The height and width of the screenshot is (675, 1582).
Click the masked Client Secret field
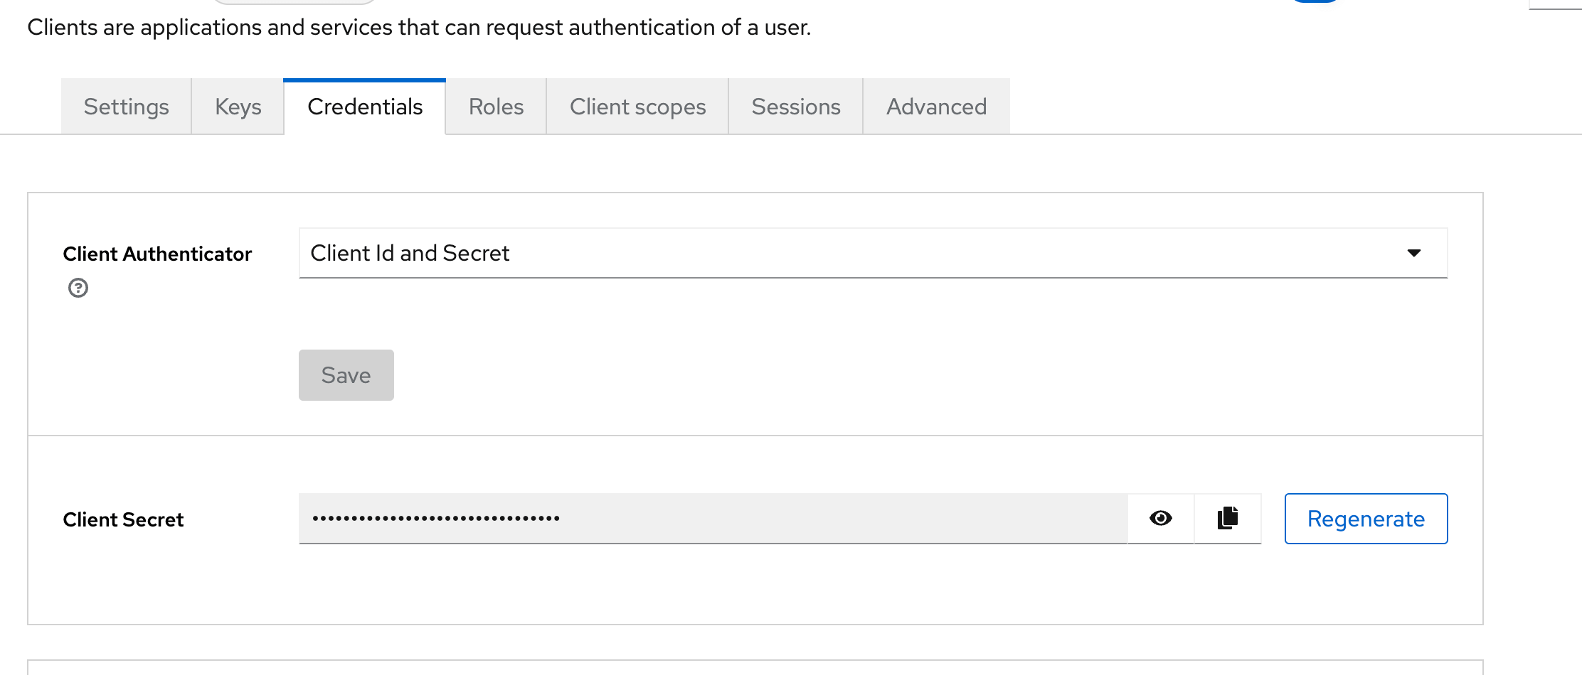point(712,519)
